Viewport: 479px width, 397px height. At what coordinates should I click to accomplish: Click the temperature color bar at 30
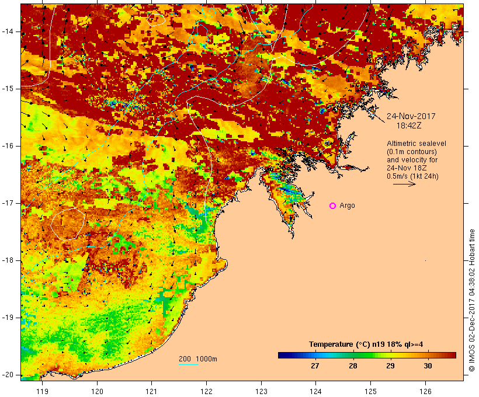pyautogui.click(x=428, y=355)
